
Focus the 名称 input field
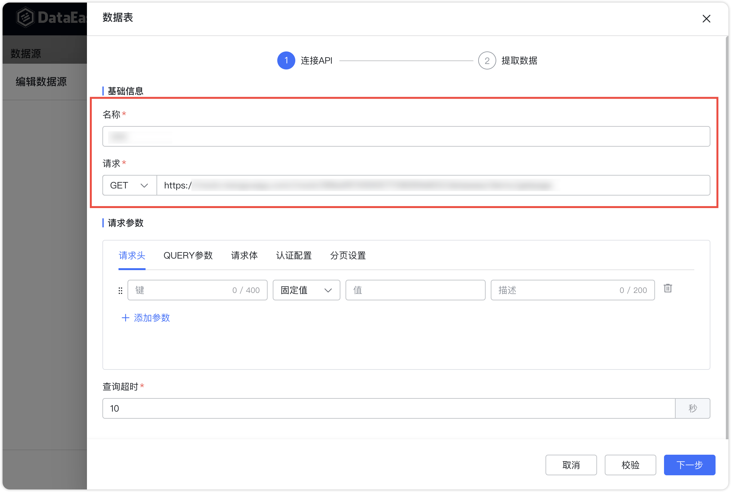[x=406, y=136]
